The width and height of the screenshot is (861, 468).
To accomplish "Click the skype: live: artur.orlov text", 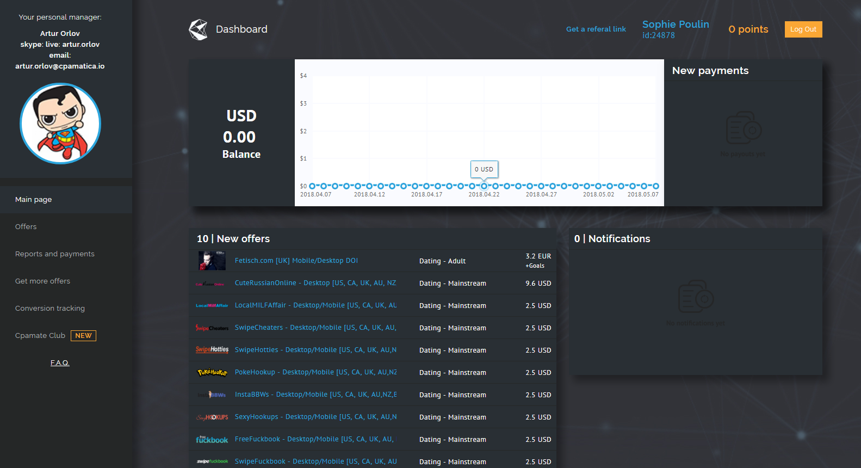I will (60, 45).
